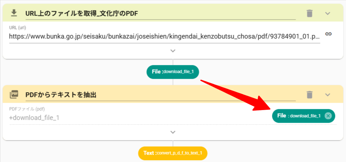Expand more options under the PDF file field
346x162 pixels.
click(173, 132)
